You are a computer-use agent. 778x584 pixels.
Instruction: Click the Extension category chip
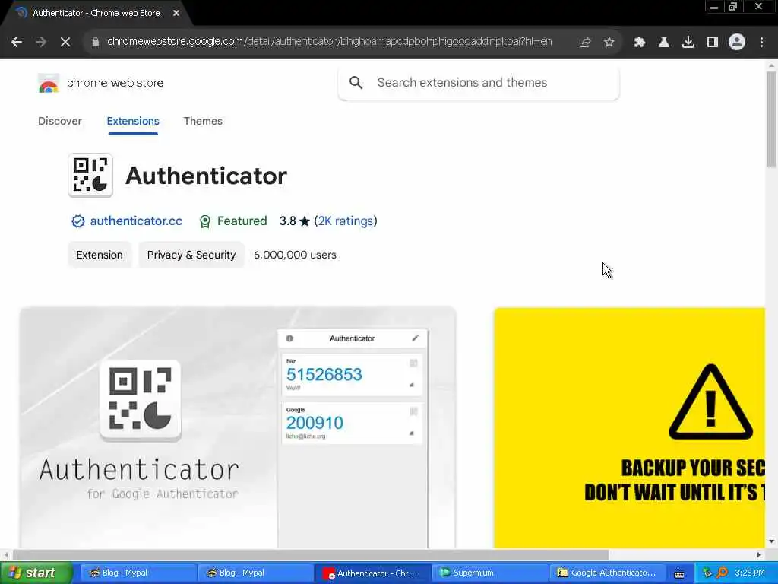(x=100, y=255)
